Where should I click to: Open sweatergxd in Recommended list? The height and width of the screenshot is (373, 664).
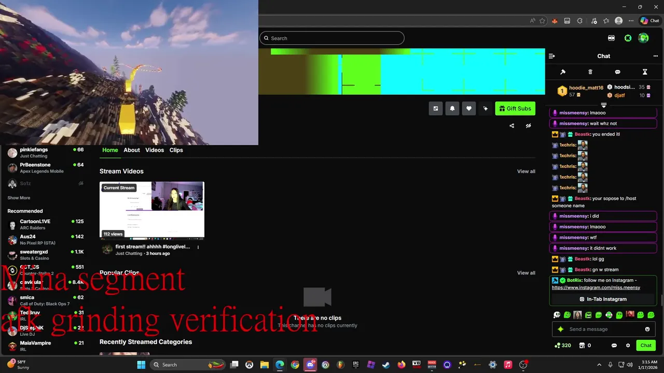46,254
